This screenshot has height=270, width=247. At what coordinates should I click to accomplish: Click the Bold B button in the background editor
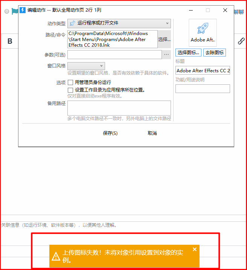pyautogui.click(x=10, y=41)
